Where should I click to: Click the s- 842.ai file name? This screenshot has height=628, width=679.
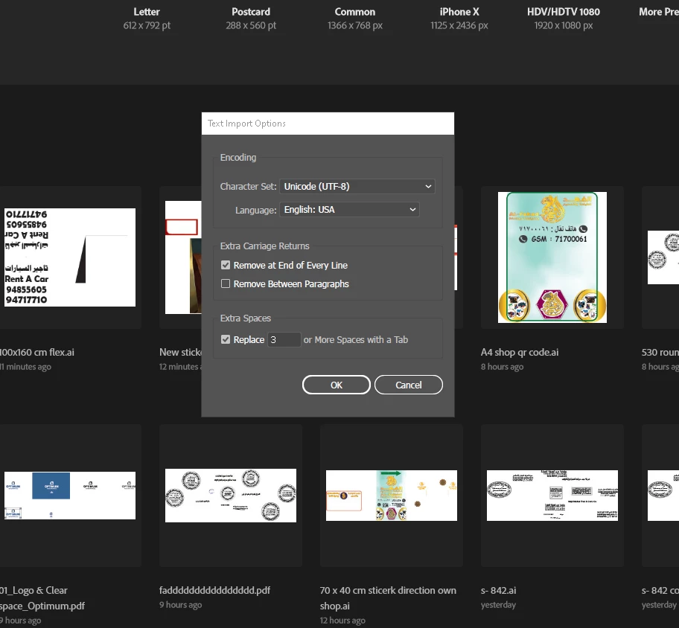pyautogui.click(x=498, y=590)
